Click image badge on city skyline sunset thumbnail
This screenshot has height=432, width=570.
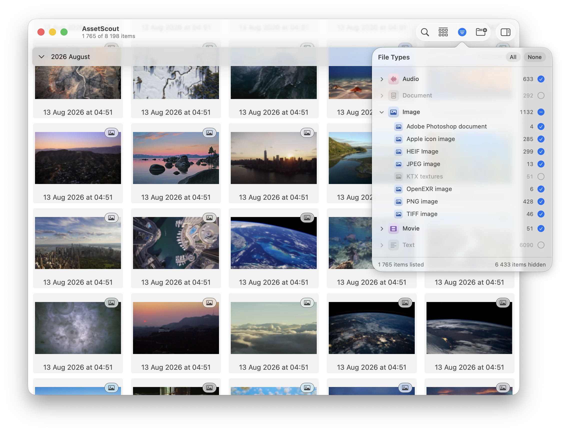pos(307,133)
